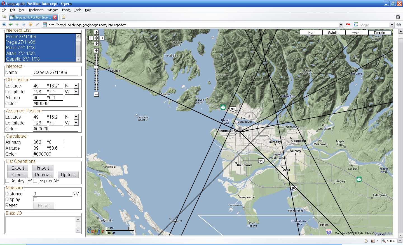Click the map zoom out minus button
Screen dimensions: 403x245
(96, 94)
